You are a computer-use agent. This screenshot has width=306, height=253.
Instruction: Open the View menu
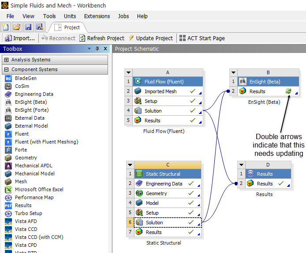point(28,16)
